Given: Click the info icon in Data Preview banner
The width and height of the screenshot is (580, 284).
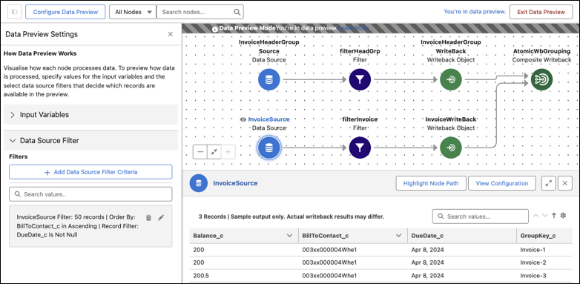Looking at the screenshot, I should coord(215,29).
